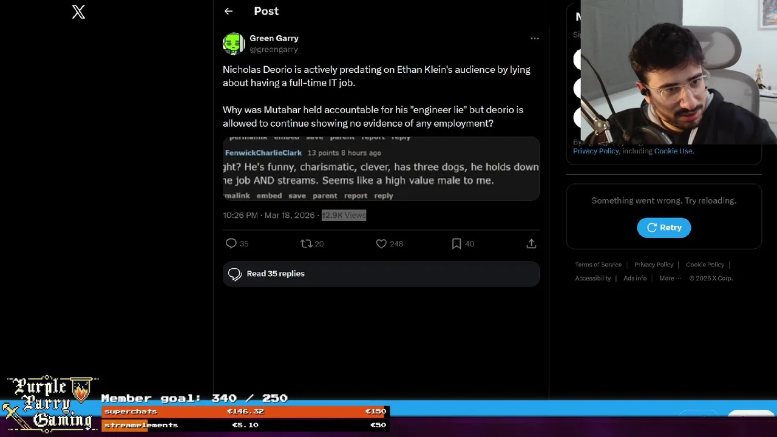Click the 12.9K Views count
The height and width of the screenshot is (437, 777).
344,215
